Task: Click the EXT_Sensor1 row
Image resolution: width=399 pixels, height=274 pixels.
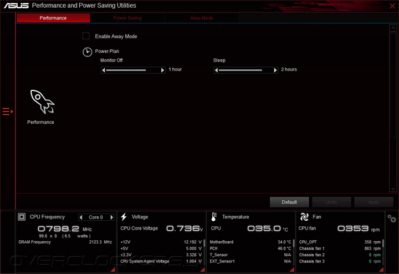Action: [250, 261]
